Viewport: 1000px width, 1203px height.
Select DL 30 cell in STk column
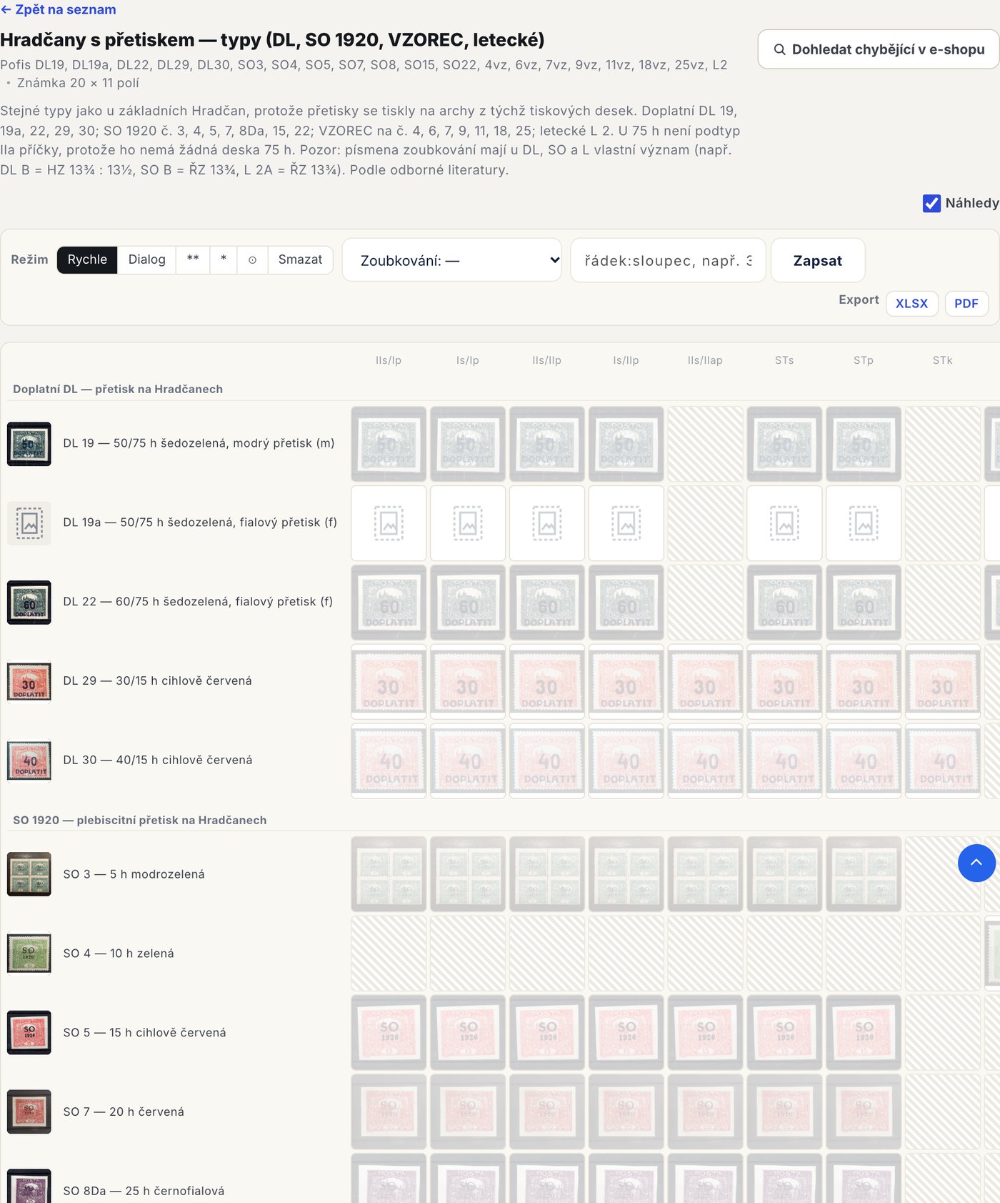943,761
